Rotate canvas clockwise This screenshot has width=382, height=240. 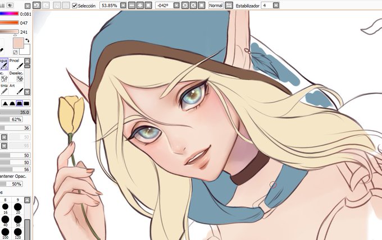click(193, 6)
